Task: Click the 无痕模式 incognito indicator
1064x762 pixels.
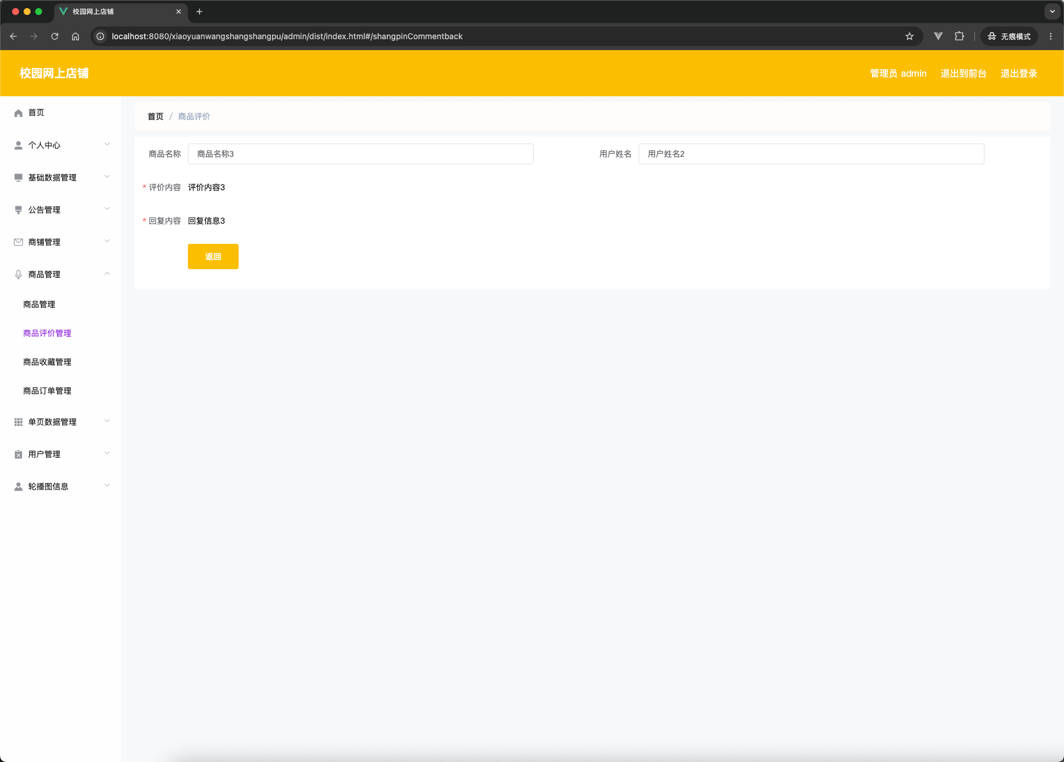Action: pyautogui.click(x=1009, y=36)
